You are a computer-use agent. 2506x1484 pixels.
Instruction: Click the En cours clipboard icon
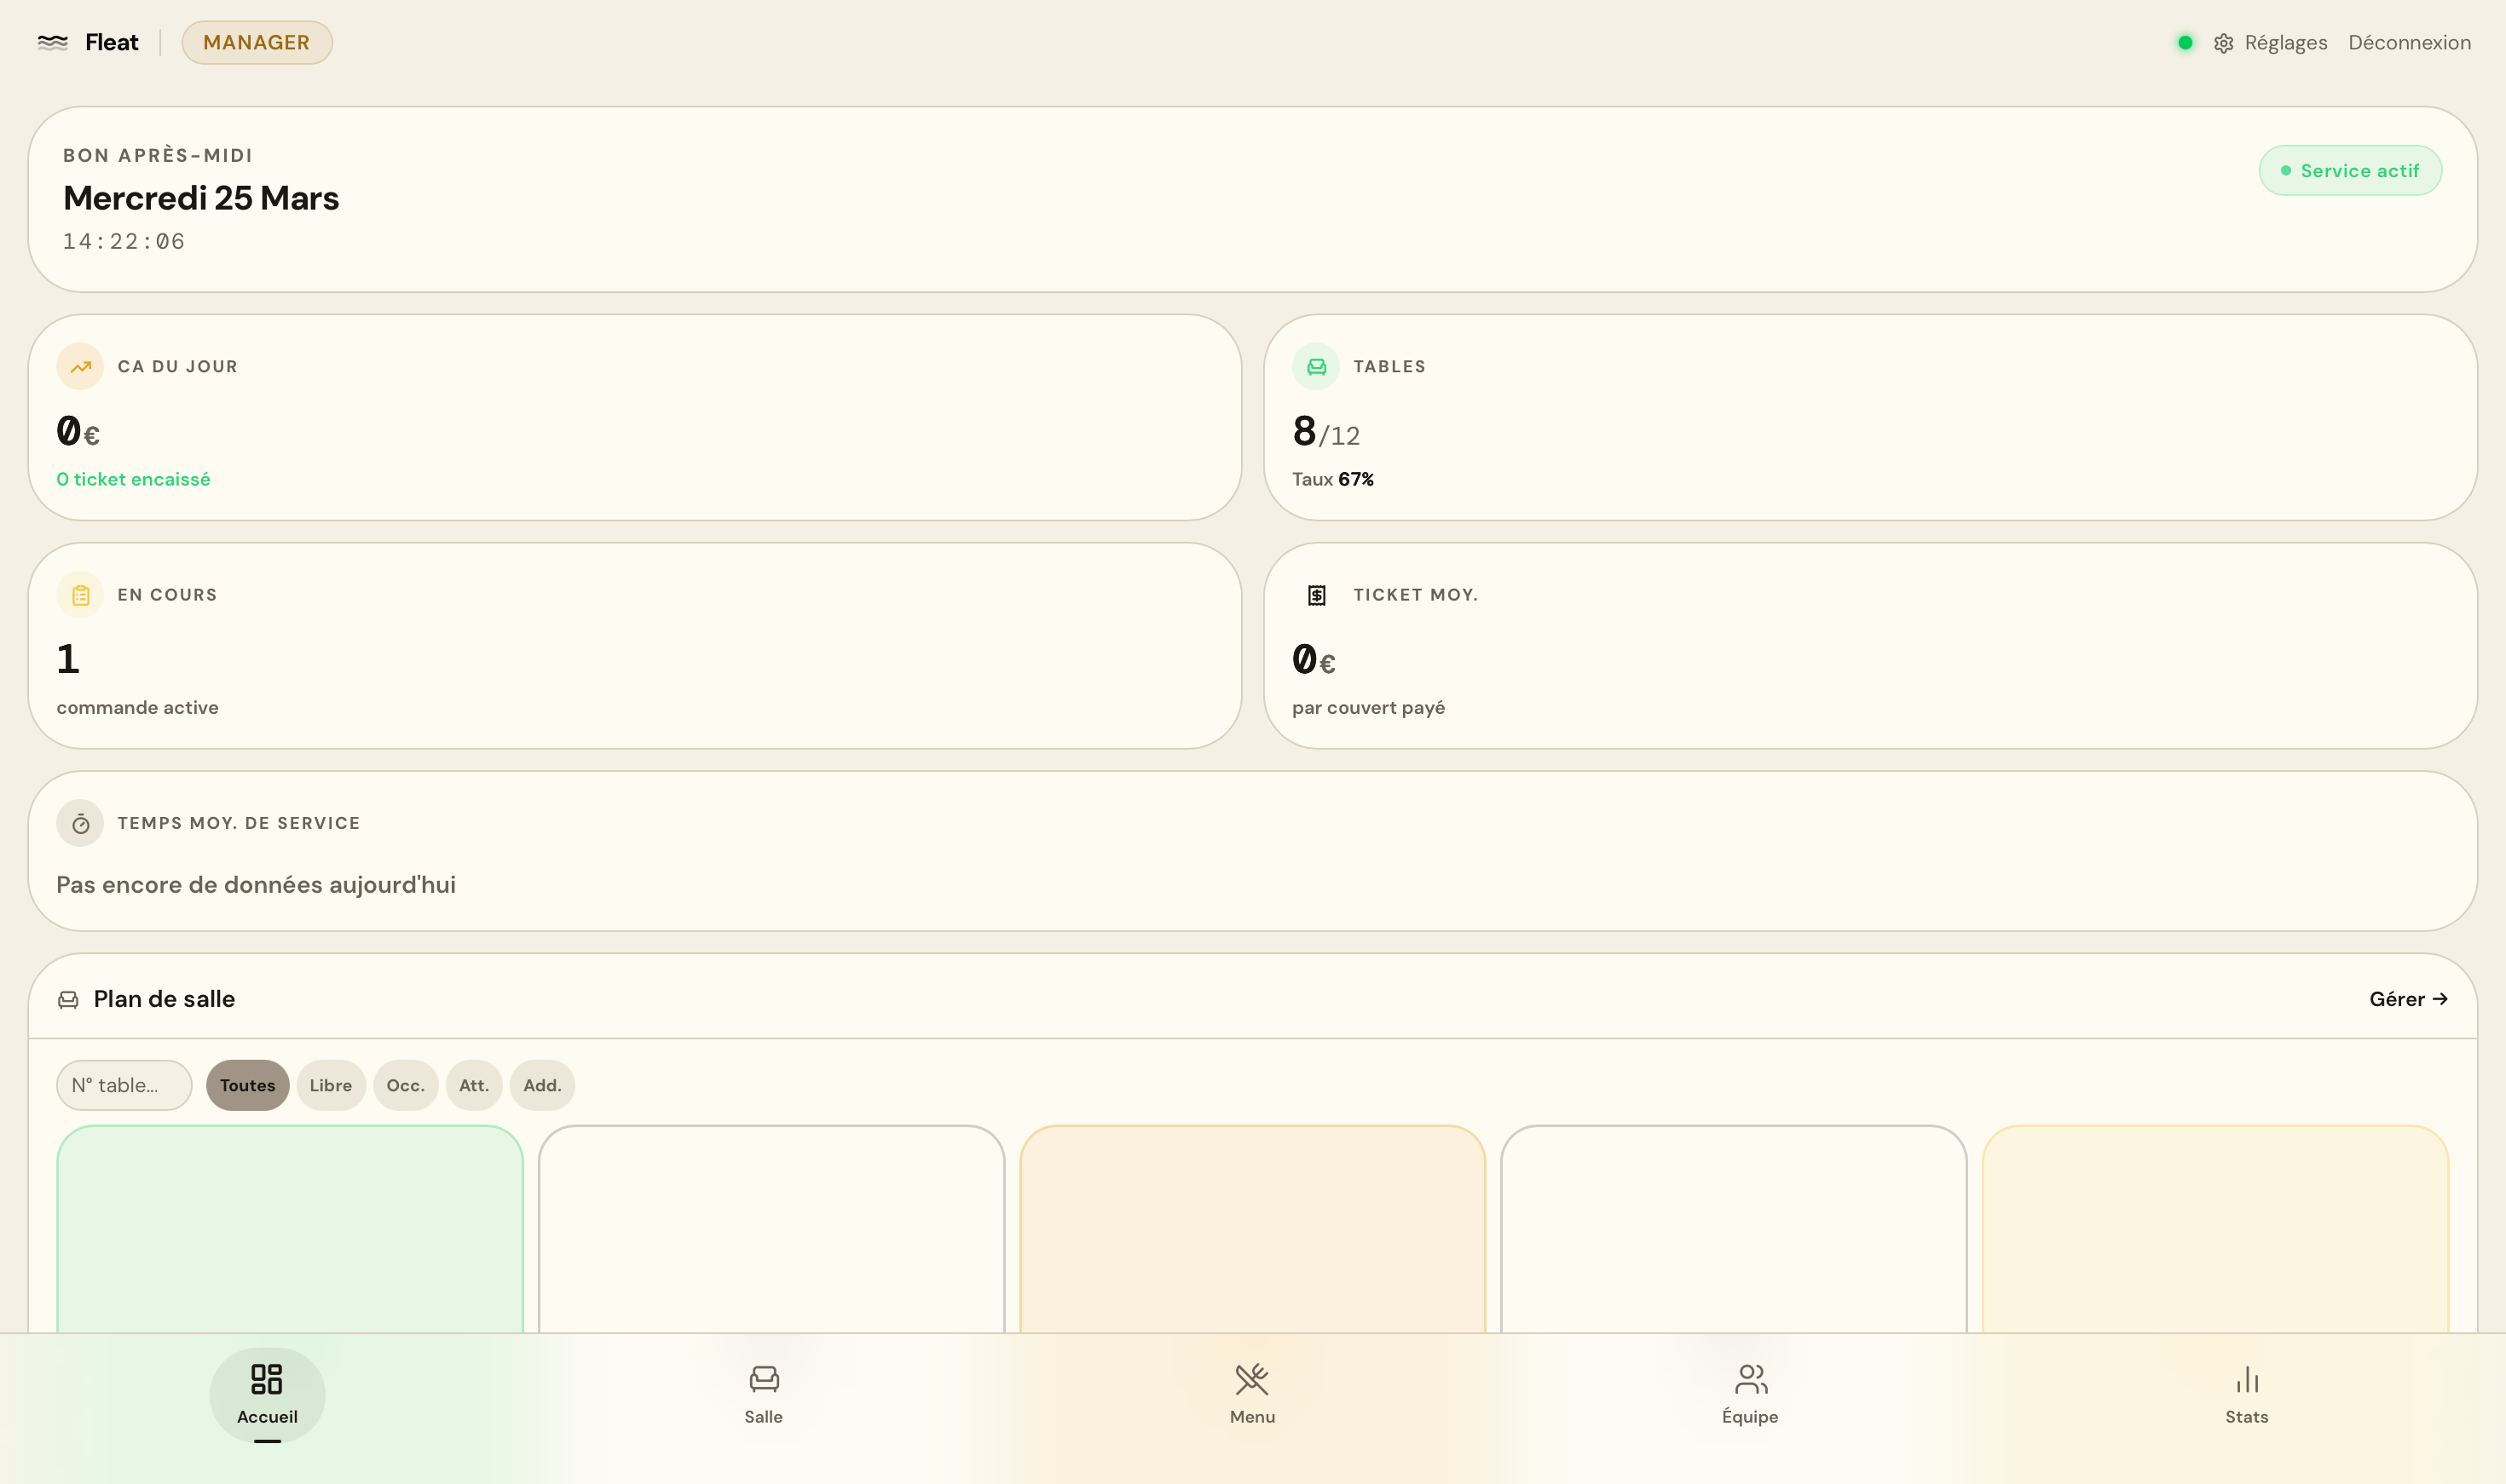pyautogui.click(x=80, y=595)
